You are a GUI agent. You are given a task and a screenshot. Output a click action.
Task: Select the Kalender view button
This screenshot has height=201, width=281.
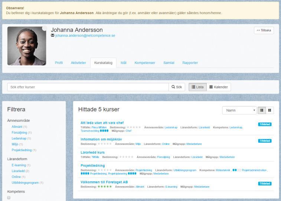pos(219,87)
